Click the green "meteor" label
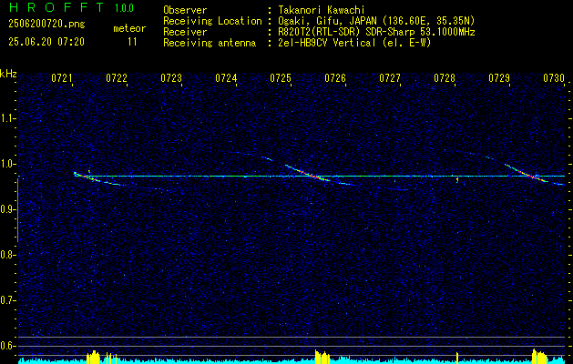This screenshot has width=573, height=364. point(129,28)
